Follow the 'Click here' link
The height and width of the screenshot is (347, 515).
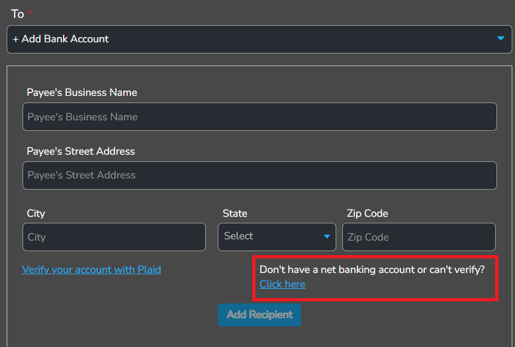coord(282,284)
